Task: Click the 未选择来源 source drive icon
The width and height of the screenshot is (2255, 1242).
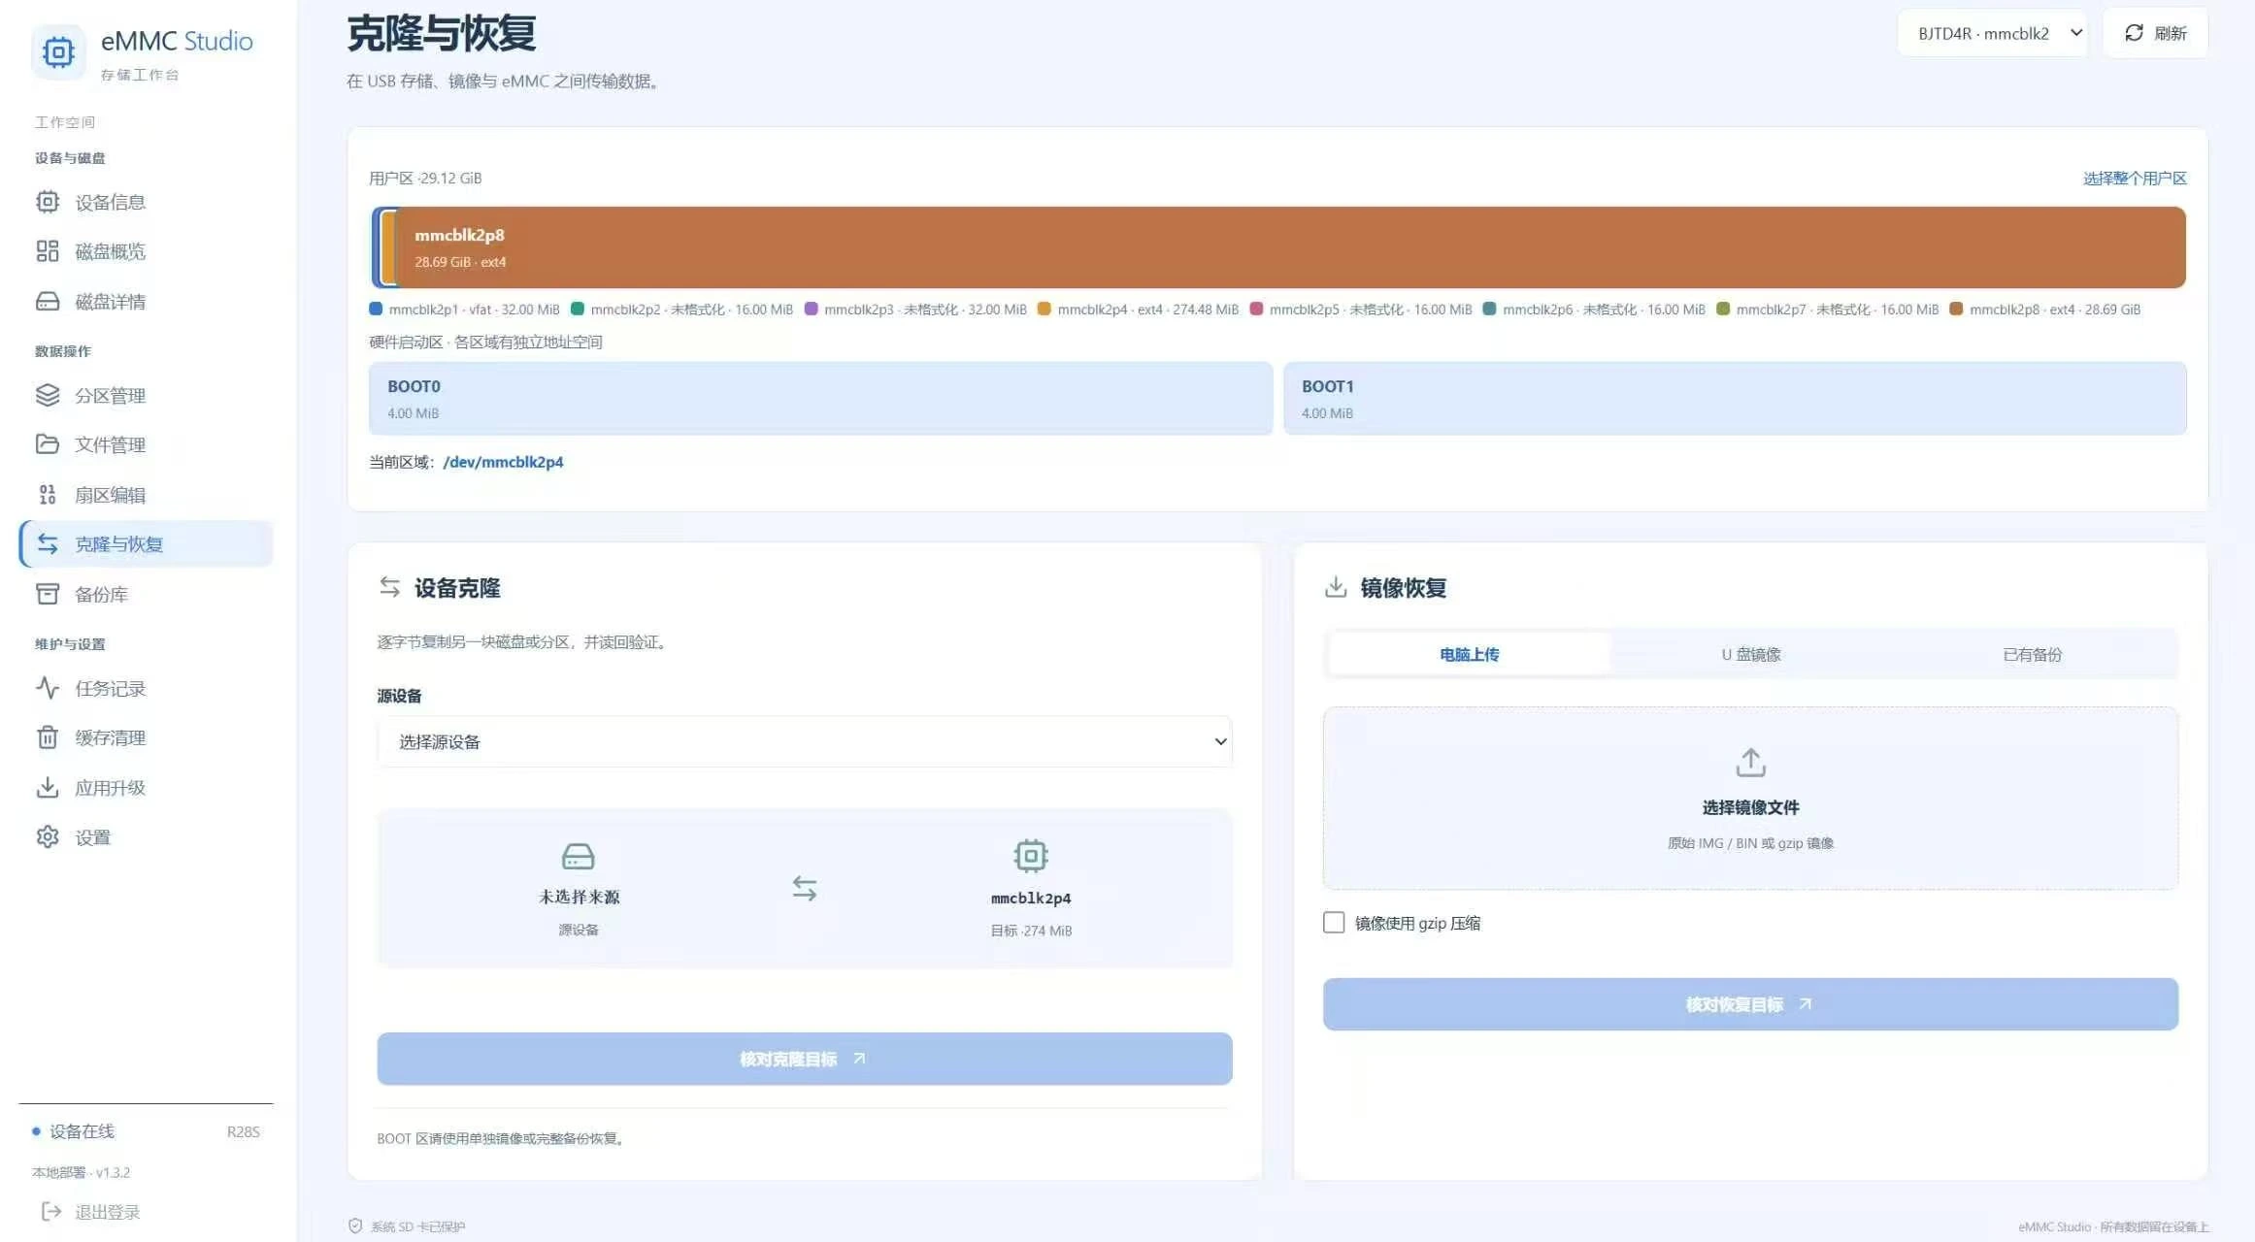Action: 579,856
